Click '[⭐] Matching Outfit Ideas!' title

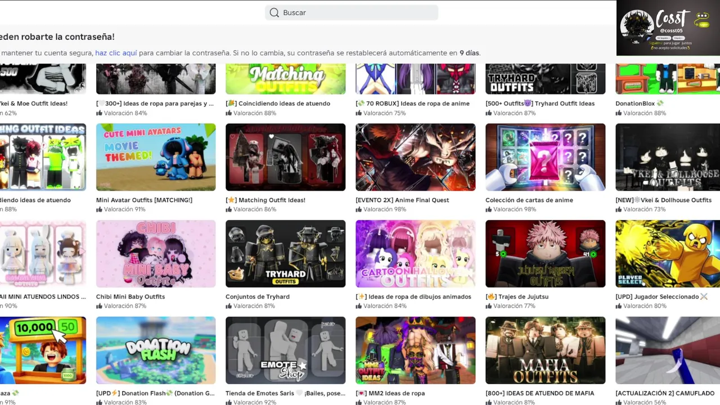[265, 200]
